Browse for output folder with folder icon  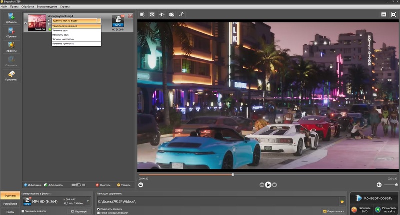pos(342,201)
